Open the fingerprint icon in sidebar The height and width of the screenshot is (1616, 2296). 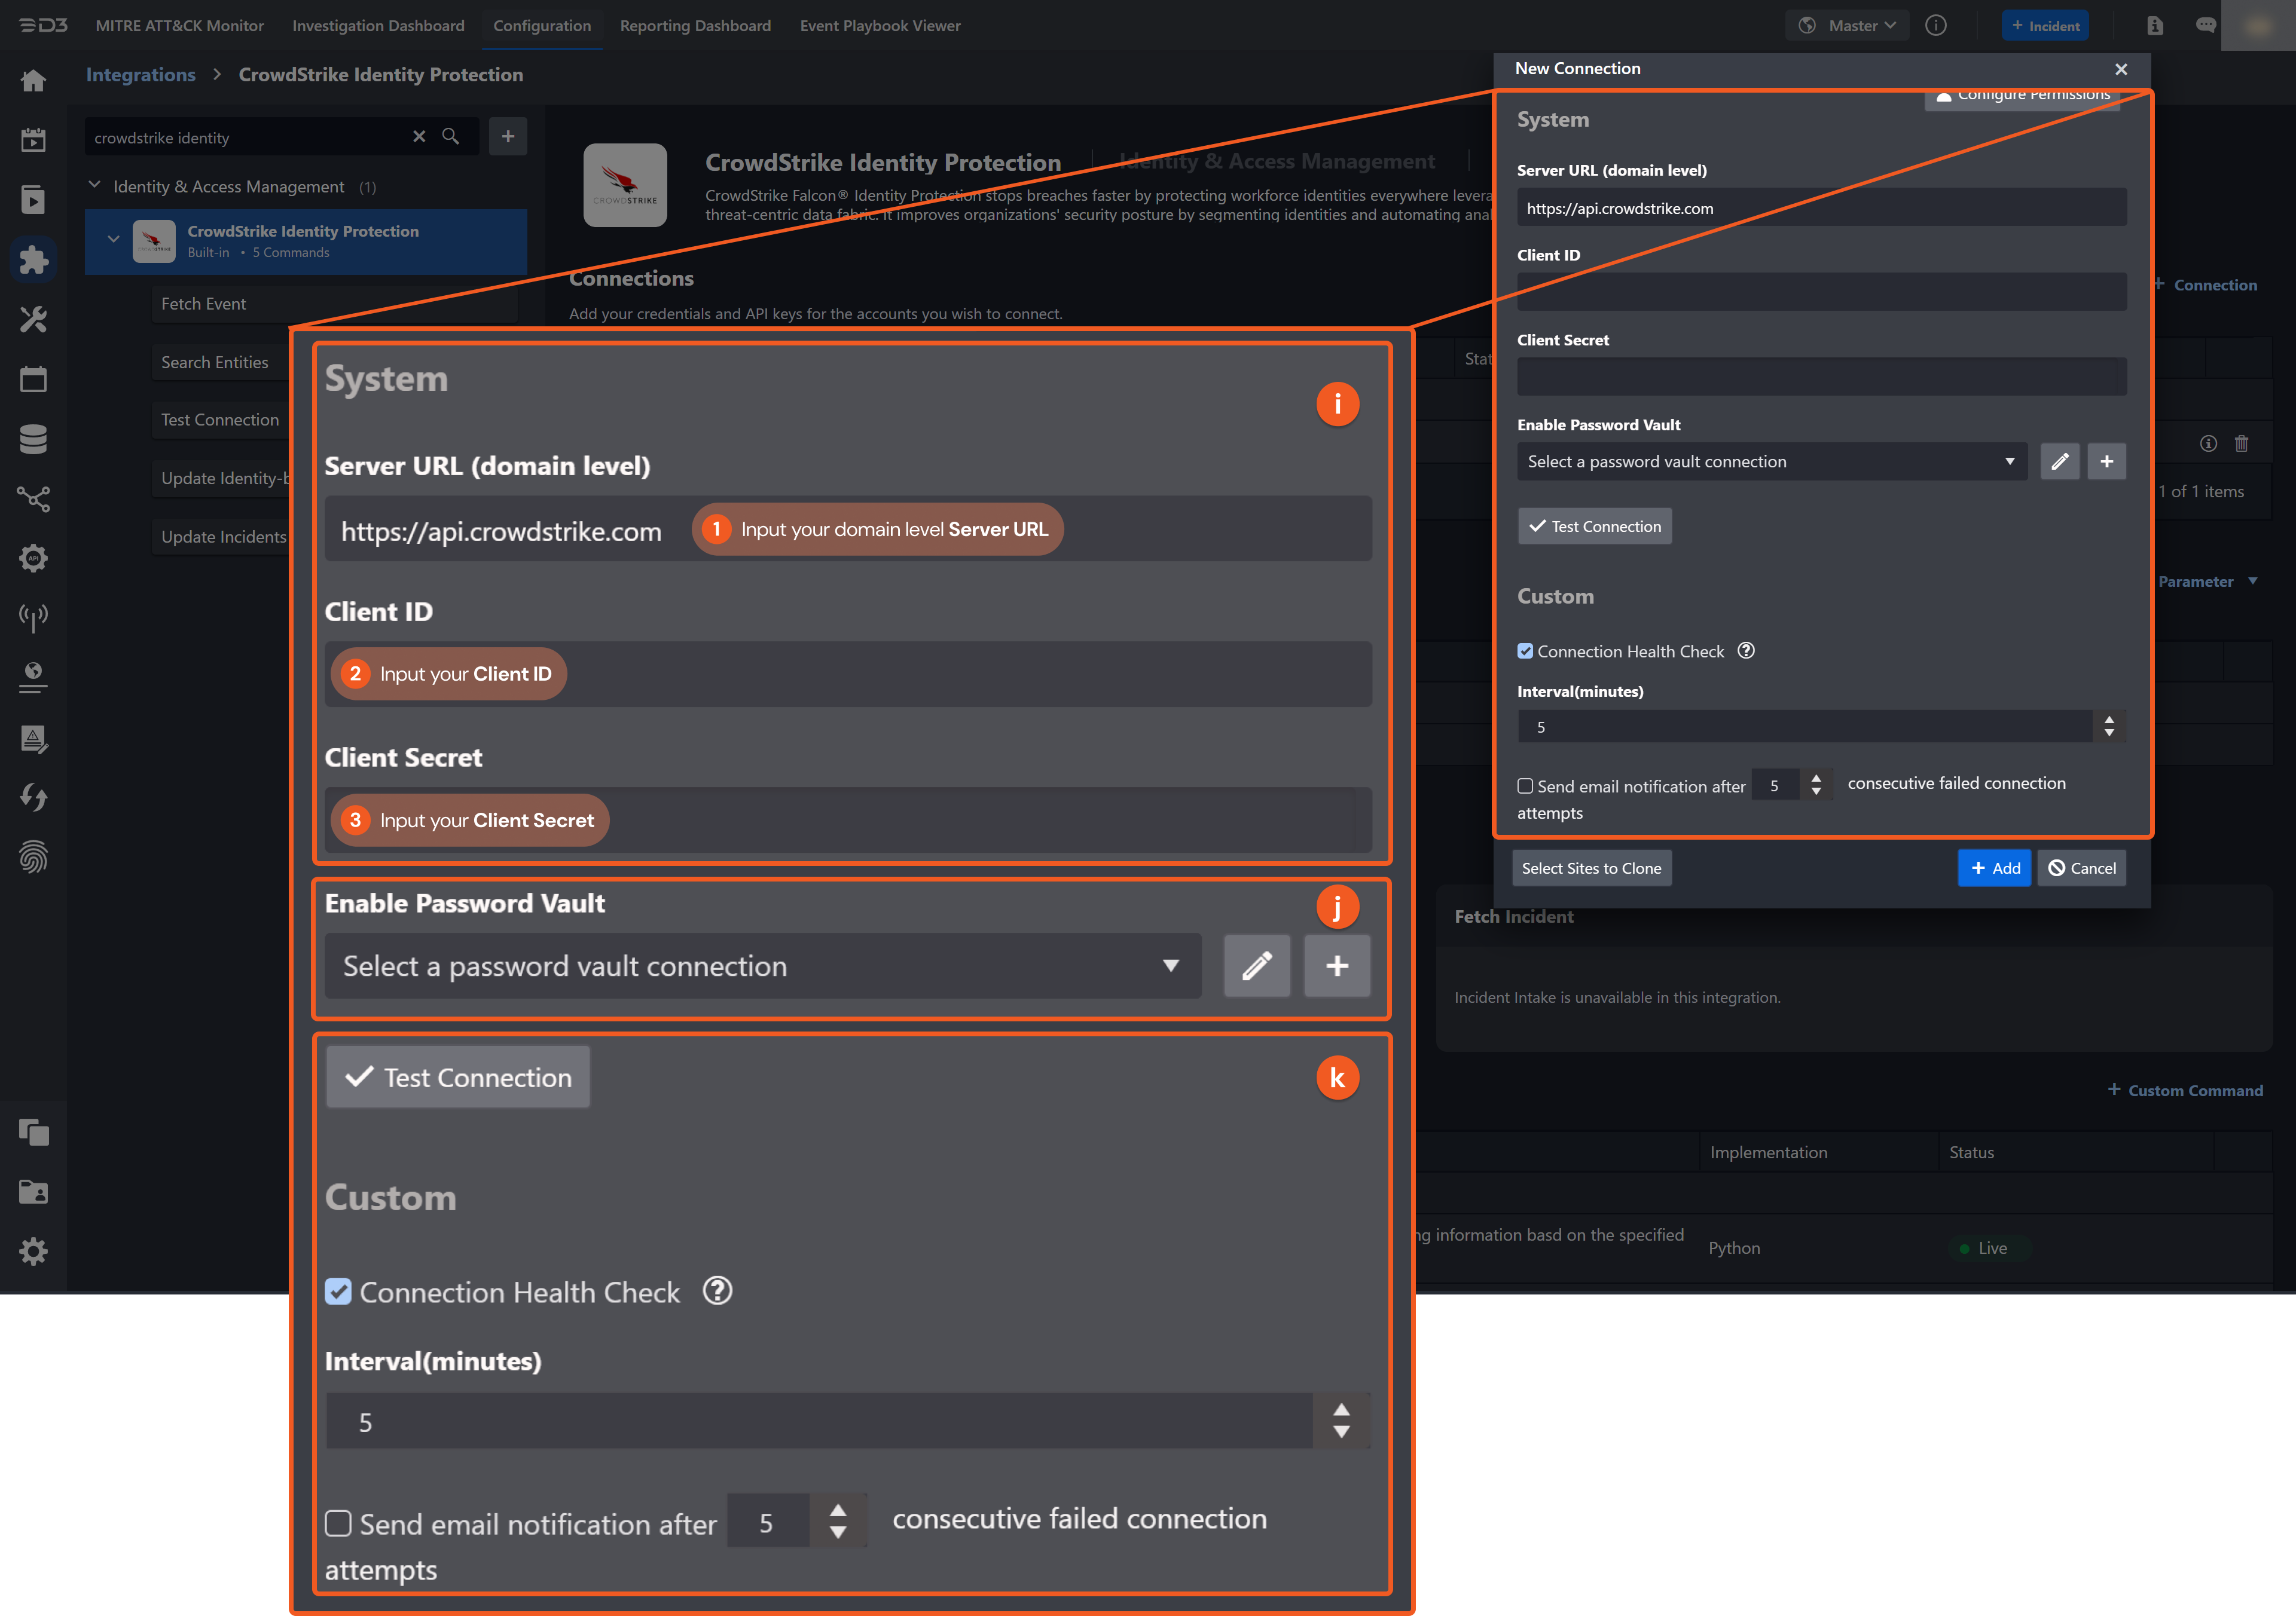tap(33, 856)
